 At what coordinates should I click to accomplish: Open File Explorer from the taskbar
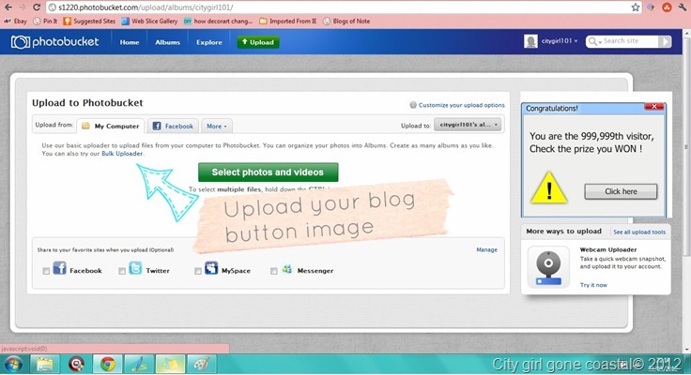45,365
